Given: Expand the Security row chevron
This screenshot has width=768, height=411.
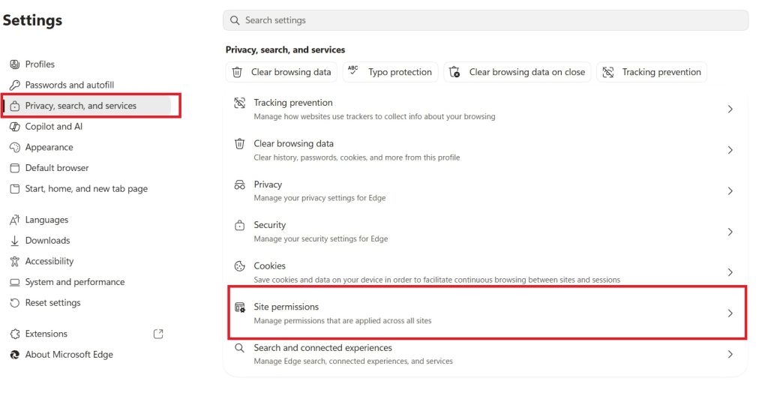Looking at the screenshot, I should pos(730,232).
